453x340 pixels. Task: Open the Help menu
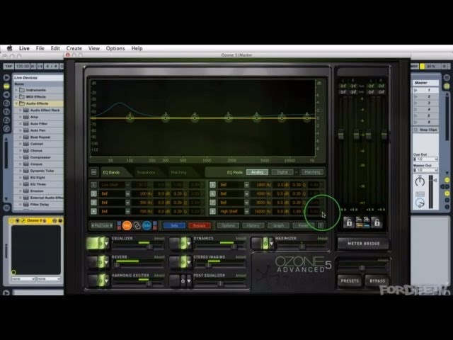pos(137,48)
